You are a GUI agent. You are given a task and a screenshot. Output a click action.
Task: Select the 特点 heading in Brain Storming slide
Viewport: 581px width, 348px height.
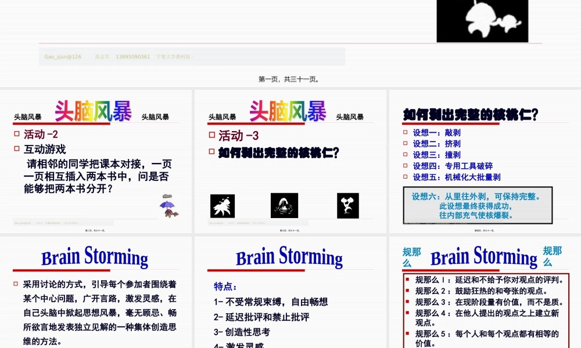[x=225, y=287]
